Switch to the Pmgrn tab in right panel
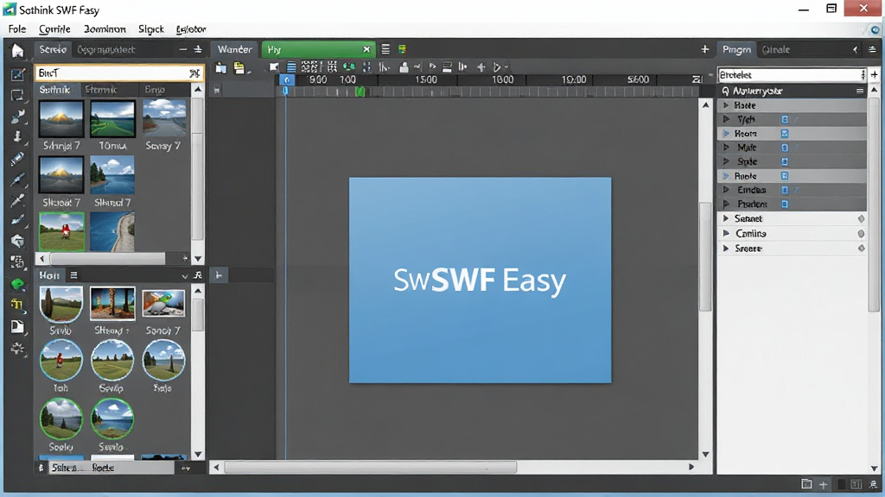885x497 pixels. (x=736, y=49)
